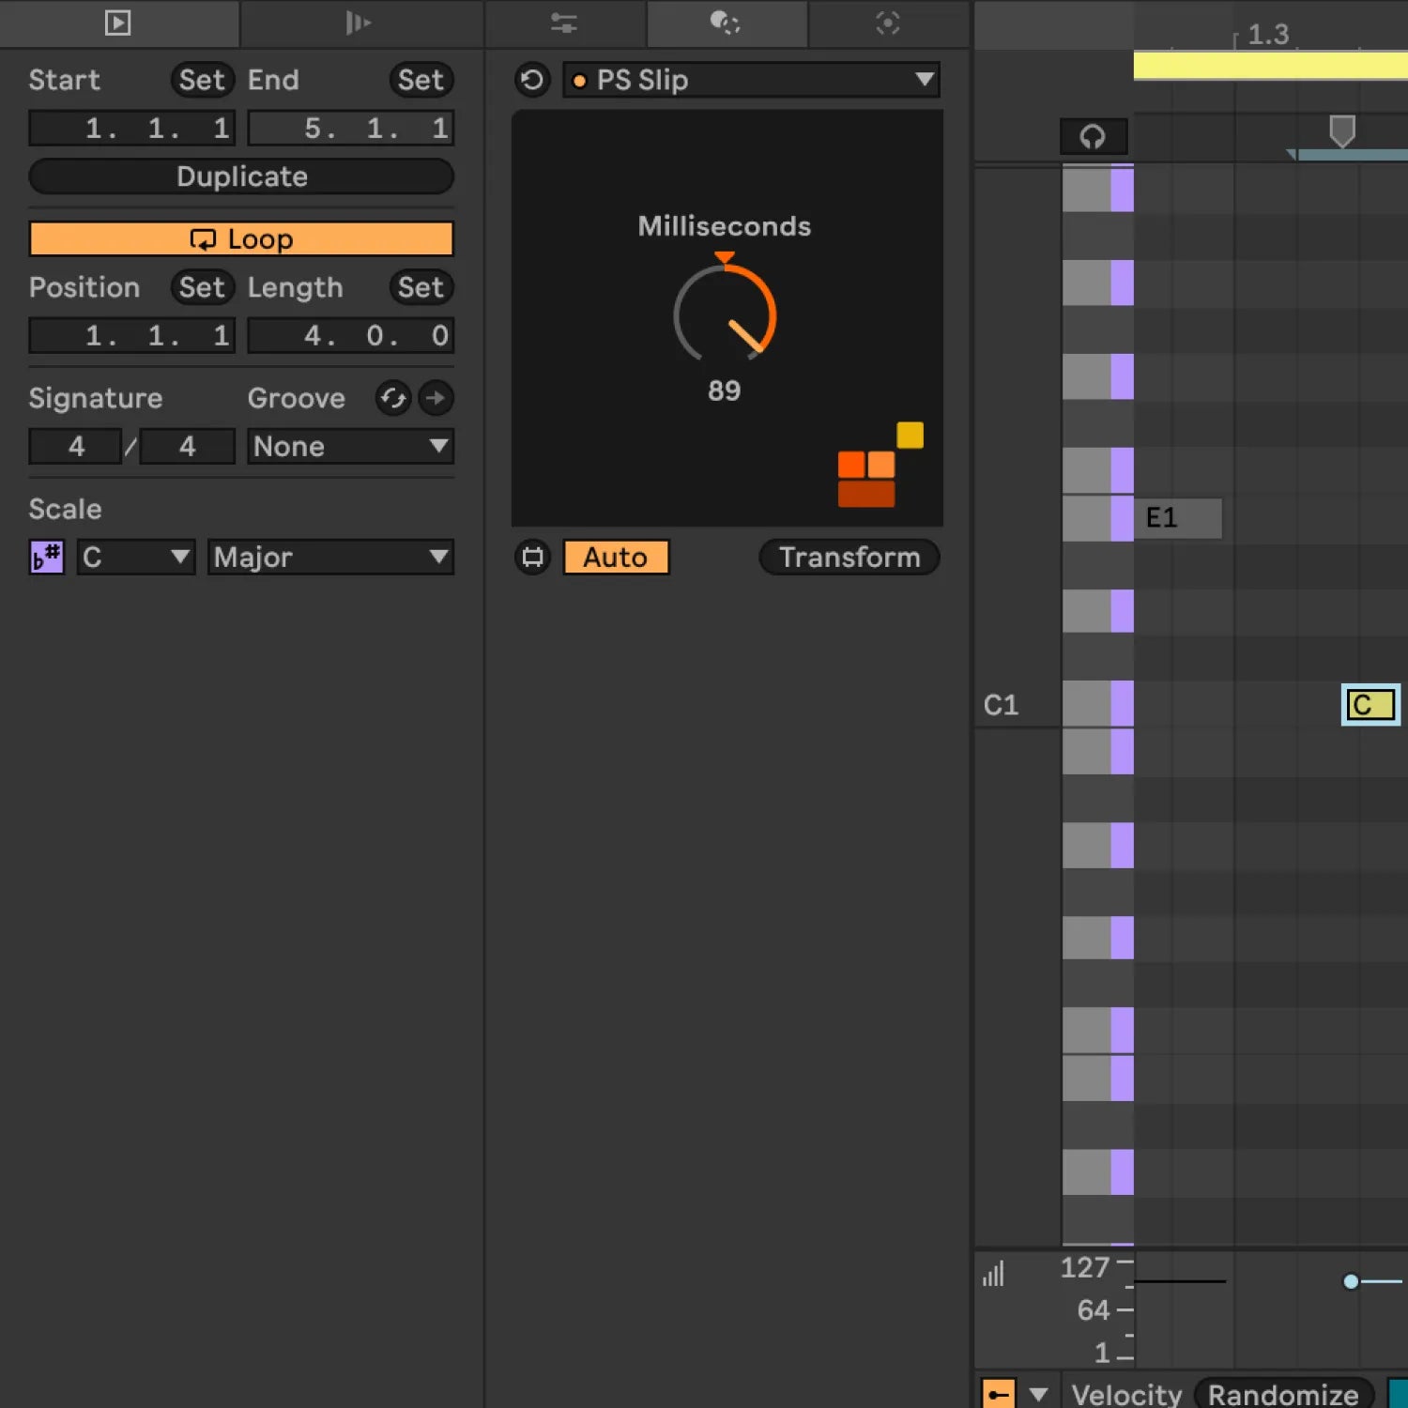1408x1408 pixels.
Task: Click the Milliseconds dial
Action: pyautogui.click(x=725, y=315)
